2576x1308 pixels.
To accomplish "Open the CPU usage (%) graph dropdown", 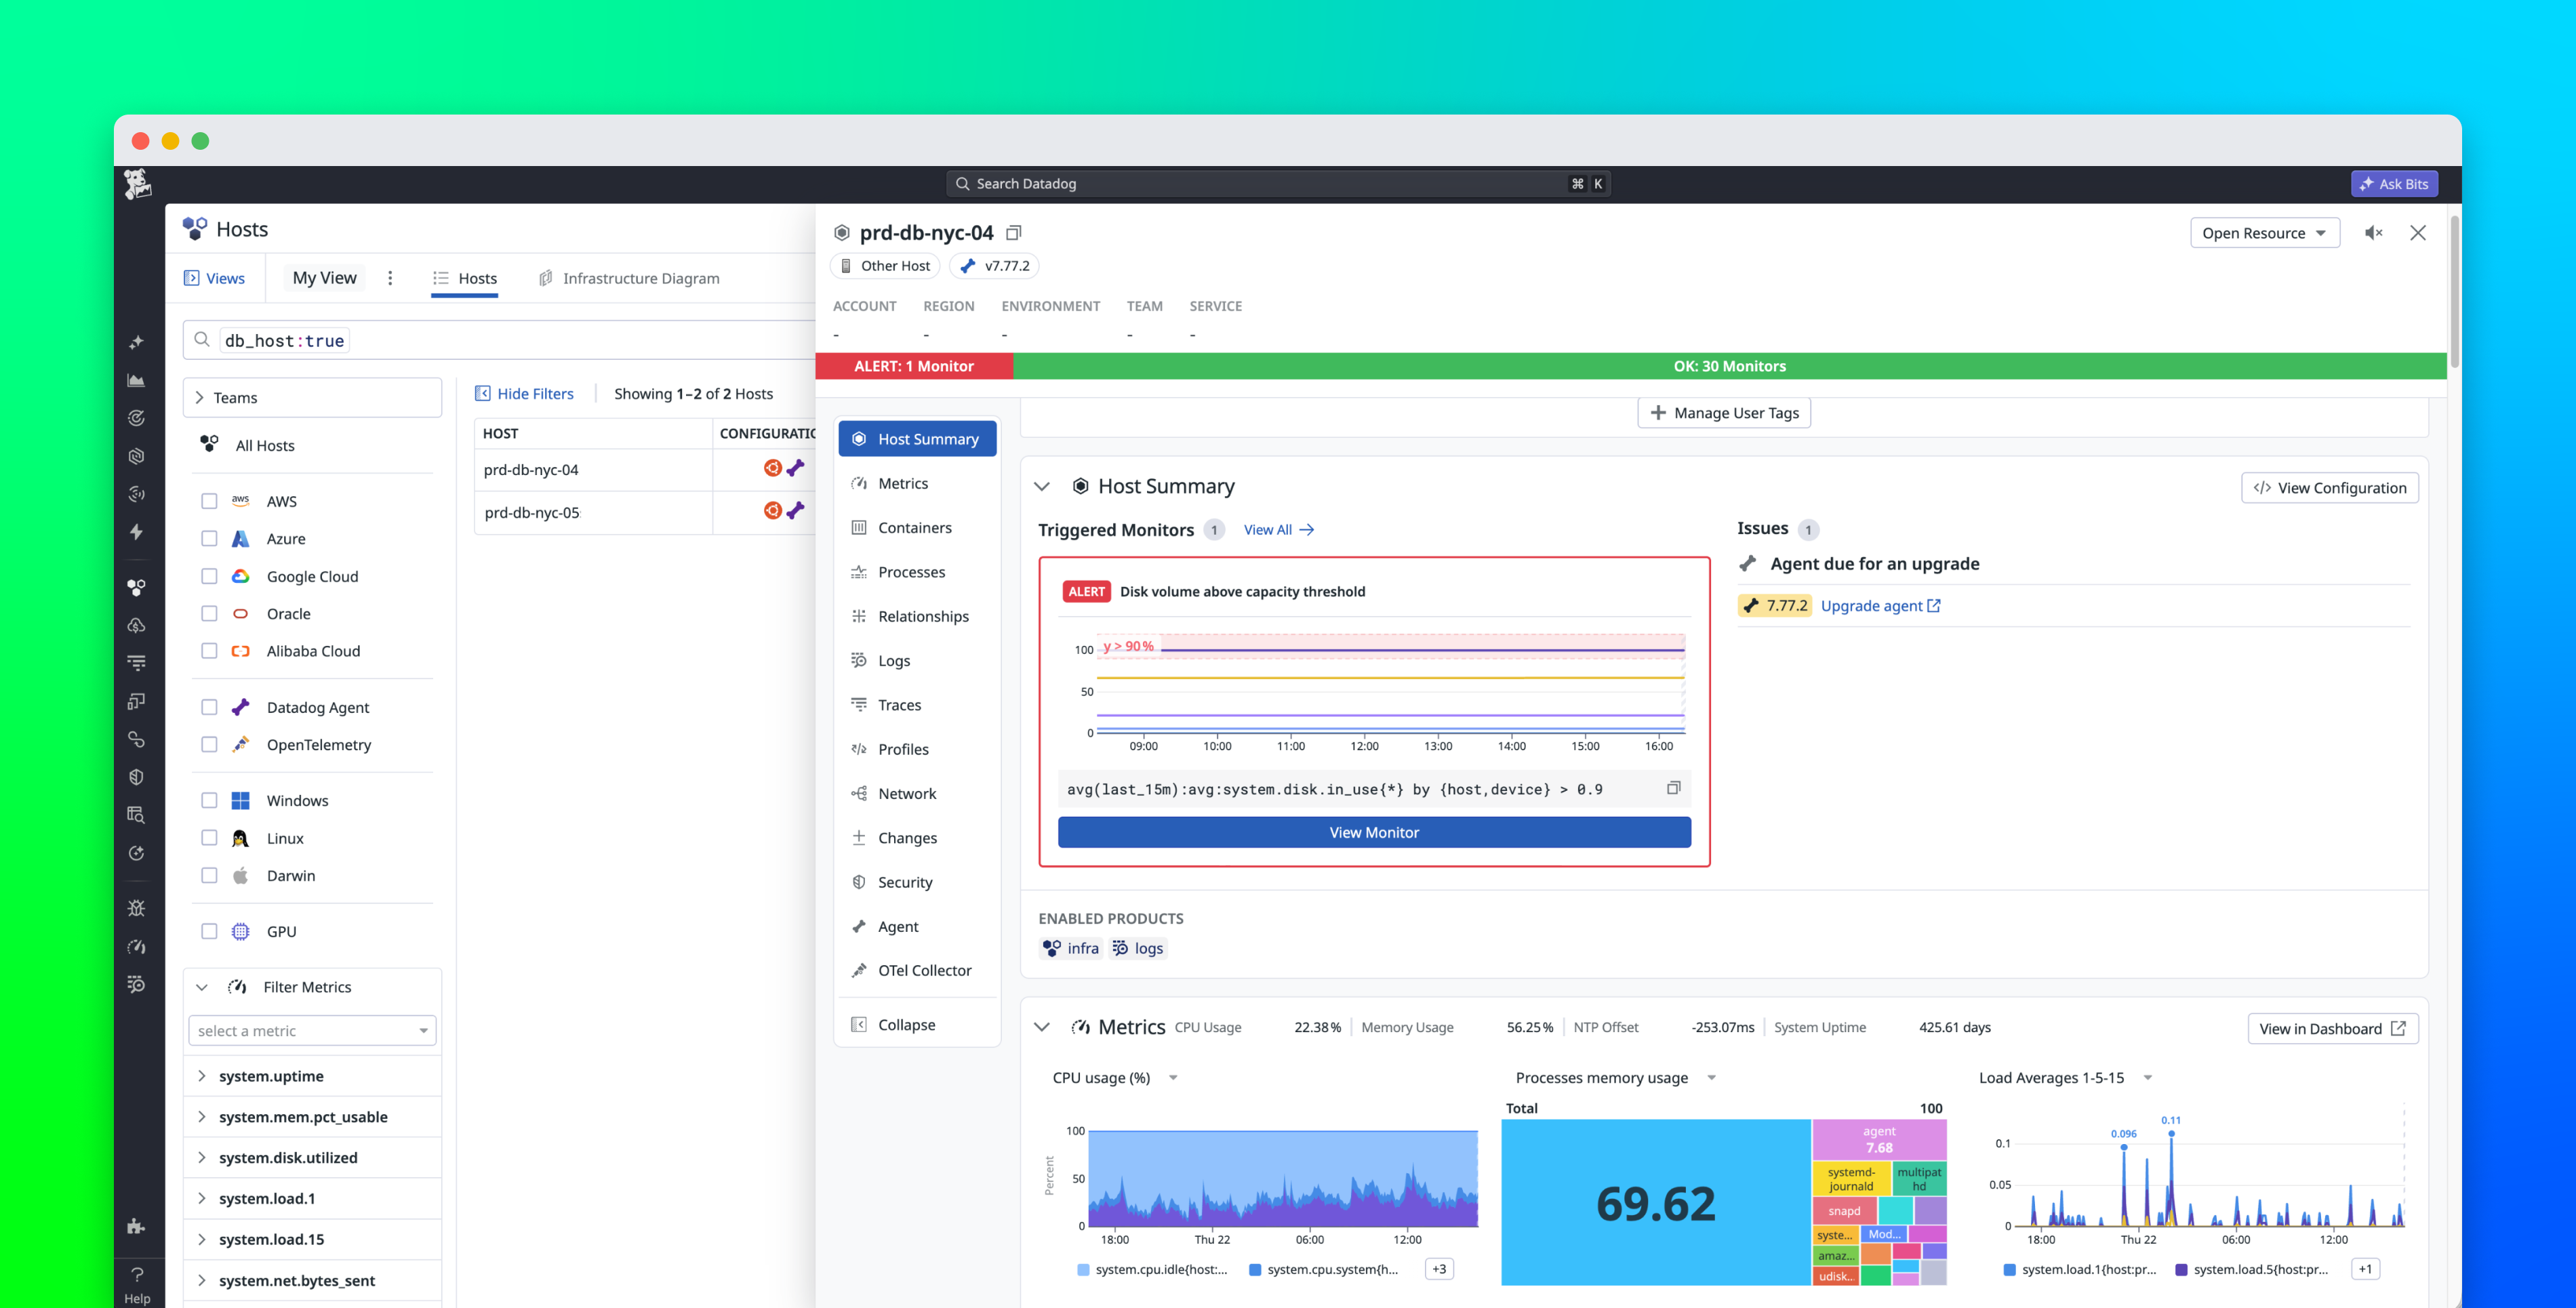I will (1173, 1078).
